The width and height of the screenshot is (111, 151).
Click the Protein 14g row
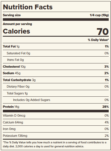56,107
